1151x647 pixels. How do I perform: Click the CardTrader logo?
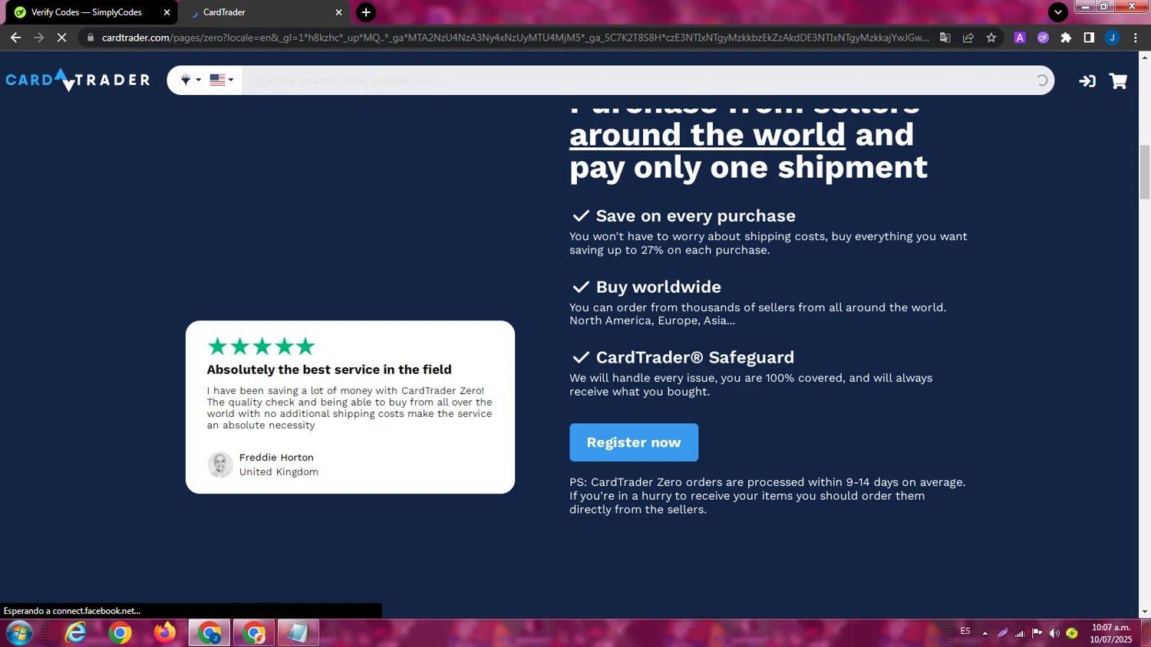point(78,80)
